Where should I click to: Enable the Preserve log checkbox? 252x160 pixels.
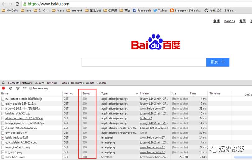pos(31,89)
